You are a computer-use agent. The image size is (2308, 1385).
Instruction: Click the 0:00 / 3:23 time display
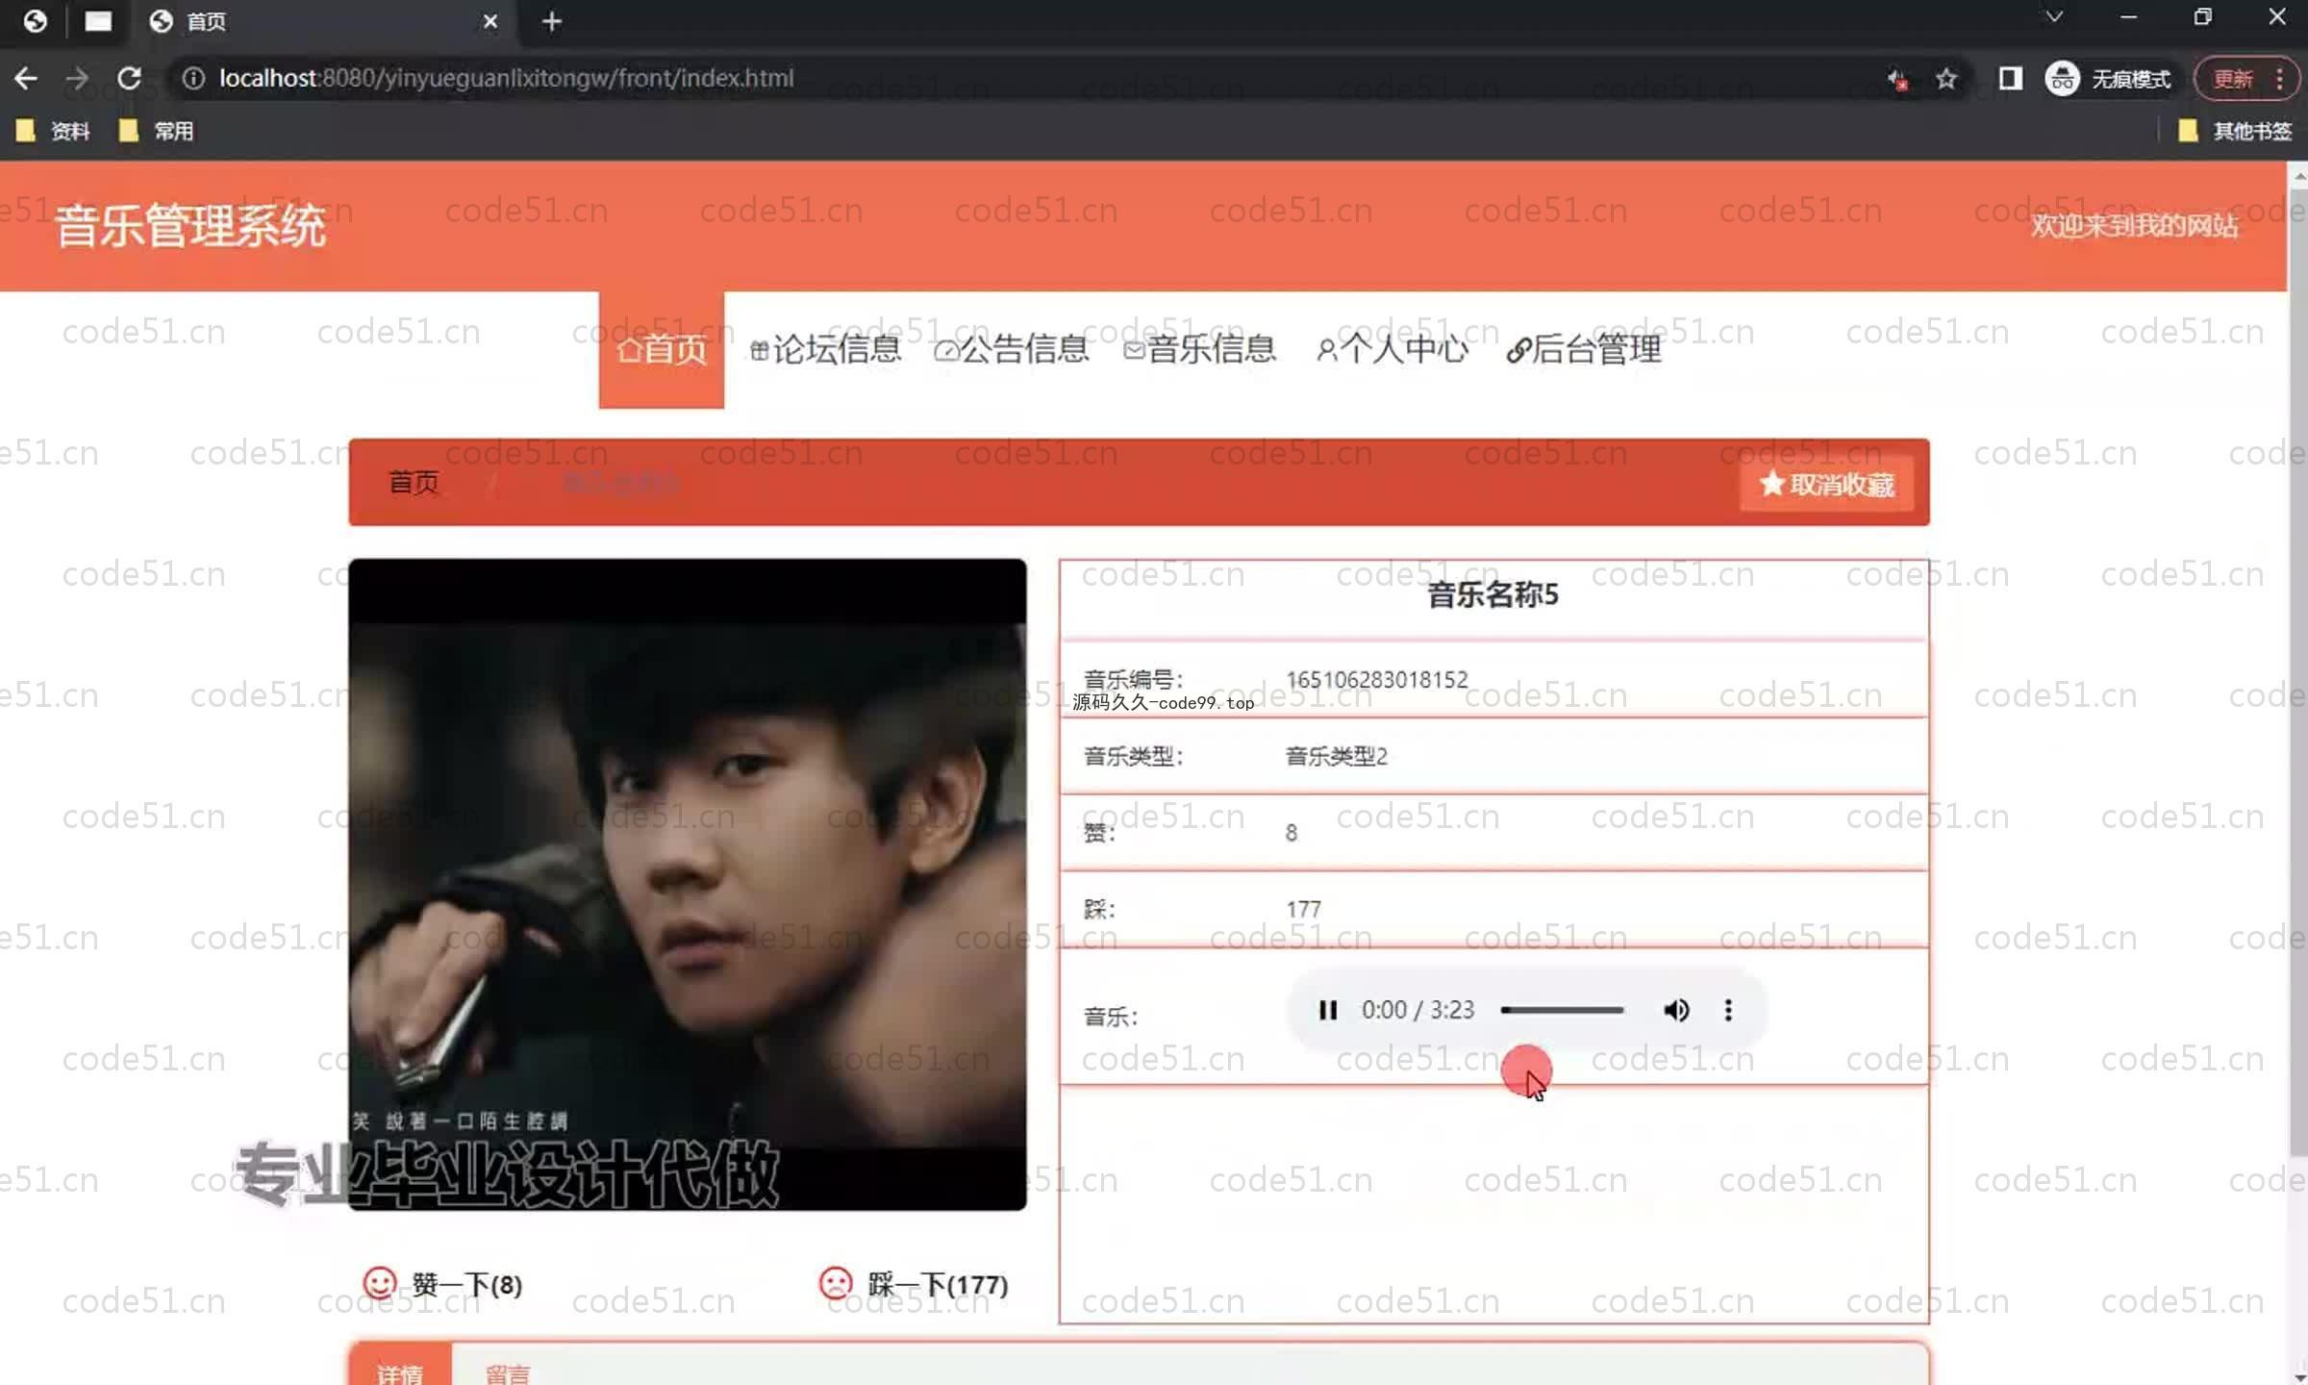pyautogui.click(x=1417, y=1010)
